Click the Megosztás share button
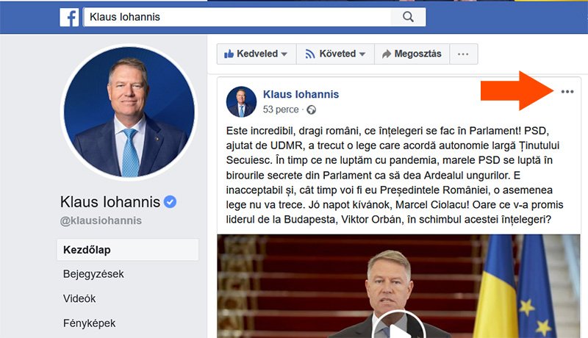Image resolution: width=588 pixels, height=338 pixels. (412, 54)
